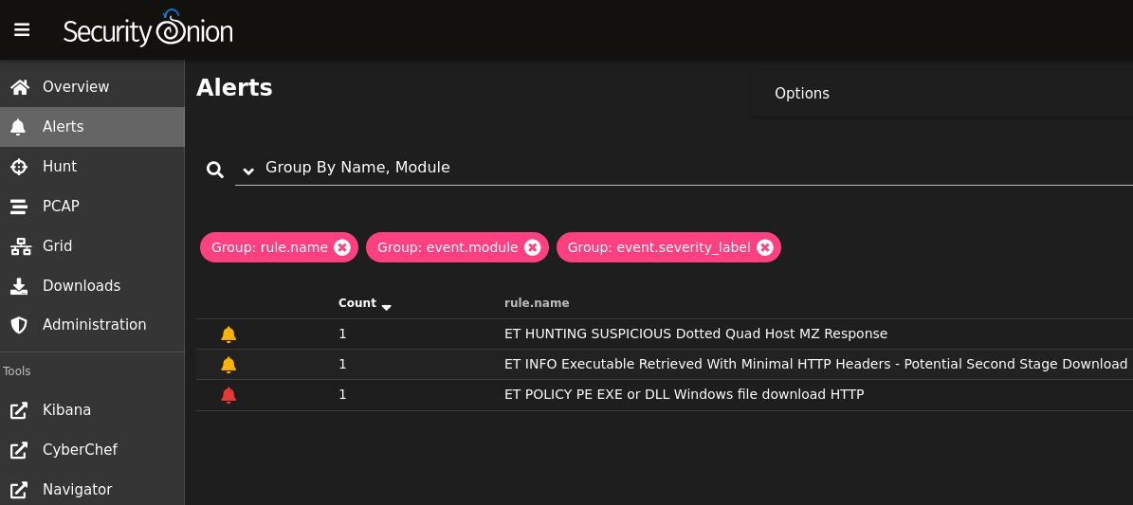1133x505 pixels.
Task: Click the Grid network icon
Action: (x=20, y=246)
